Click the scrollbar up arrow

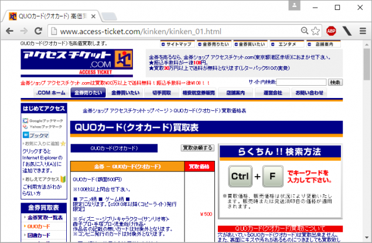pyautogui.click(x=367, y=45)
